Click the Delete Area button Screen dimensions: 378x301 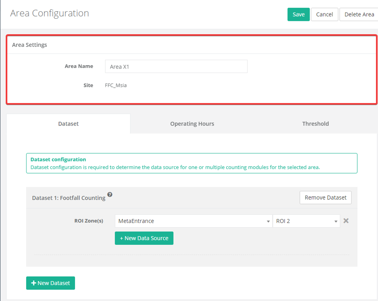(359, 14)
